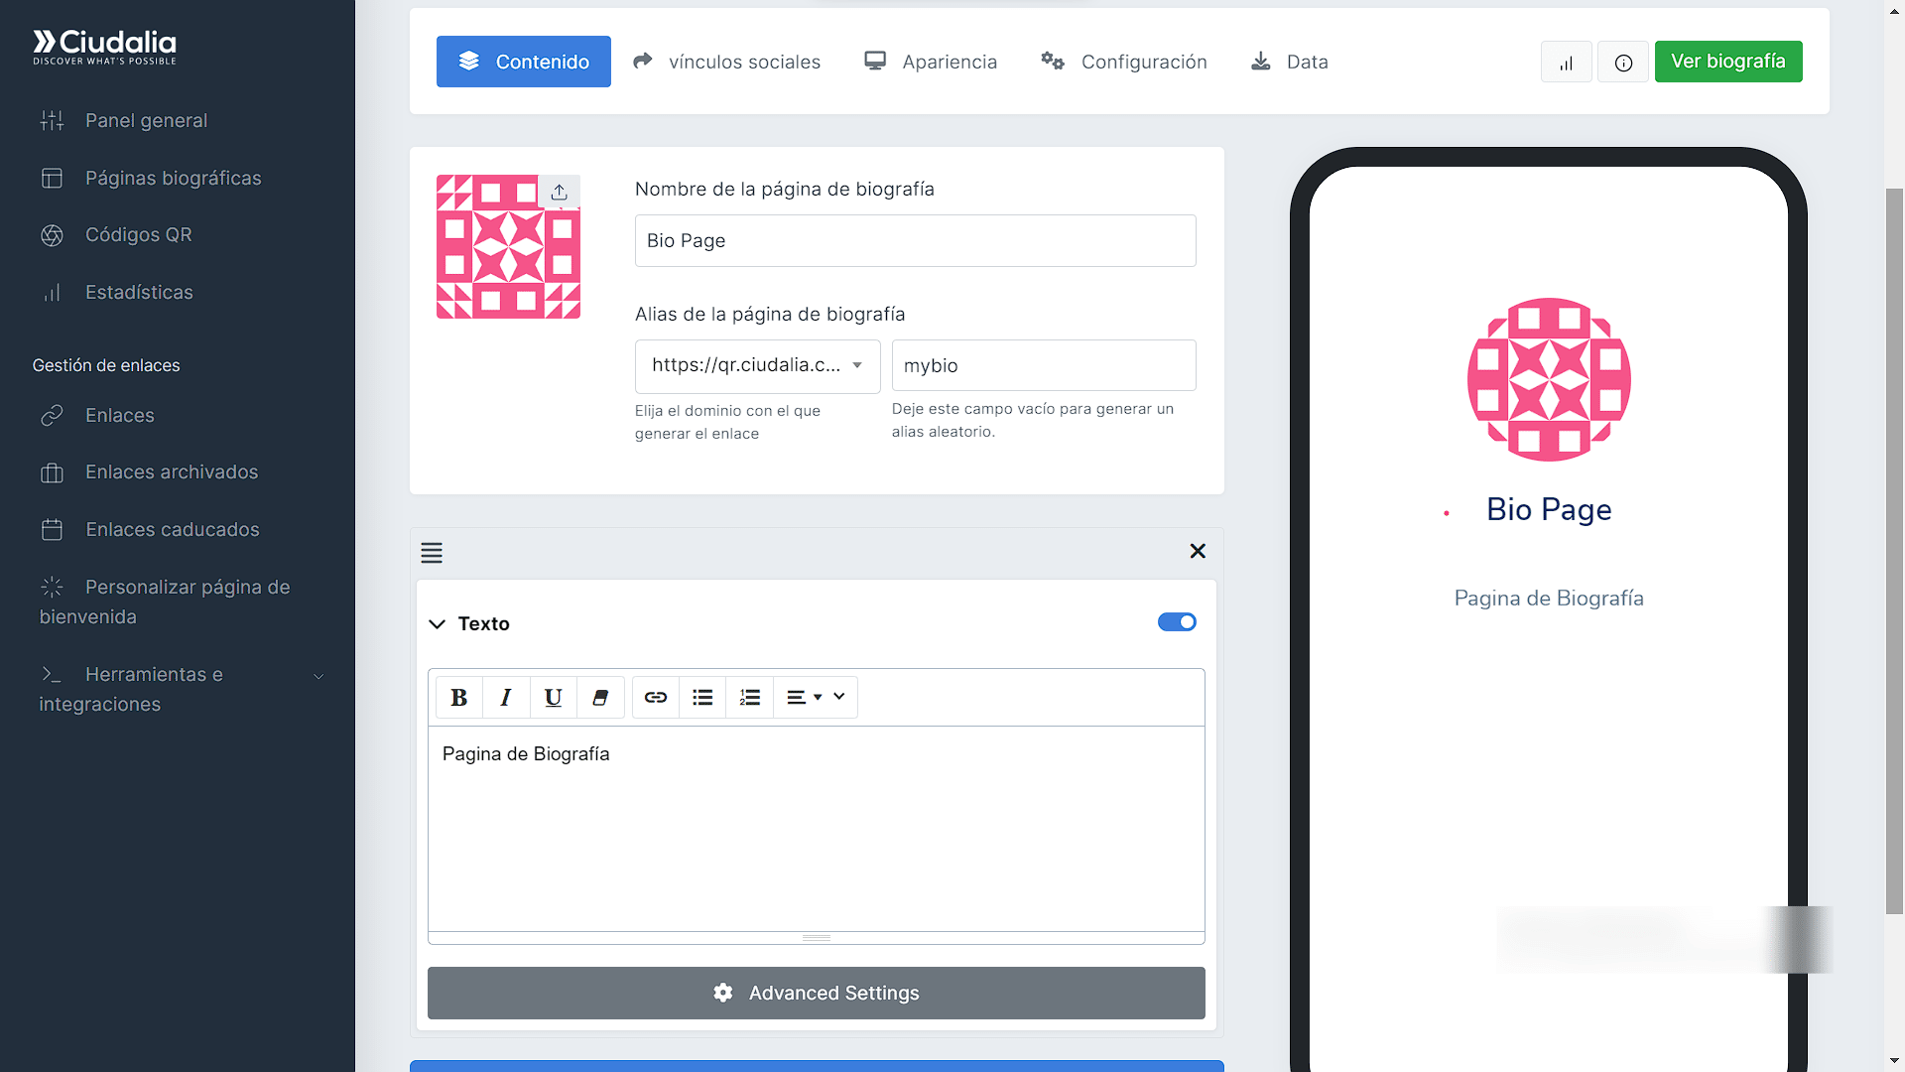This screenshot has height=1072, width=1905.
Task: Toggle the eraser formatting button
Action: [x=600, y=697]
